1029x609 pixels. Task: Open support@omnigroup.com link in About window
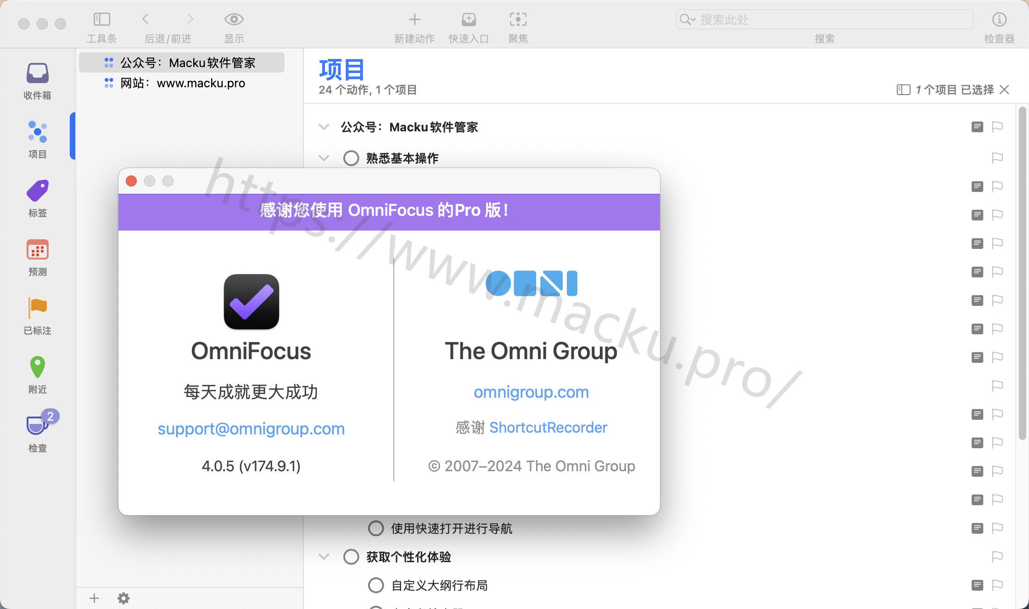[251, 429]
